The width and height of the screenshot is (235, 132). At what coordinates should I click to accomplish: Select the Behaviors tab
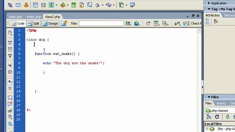click(229, 15)
